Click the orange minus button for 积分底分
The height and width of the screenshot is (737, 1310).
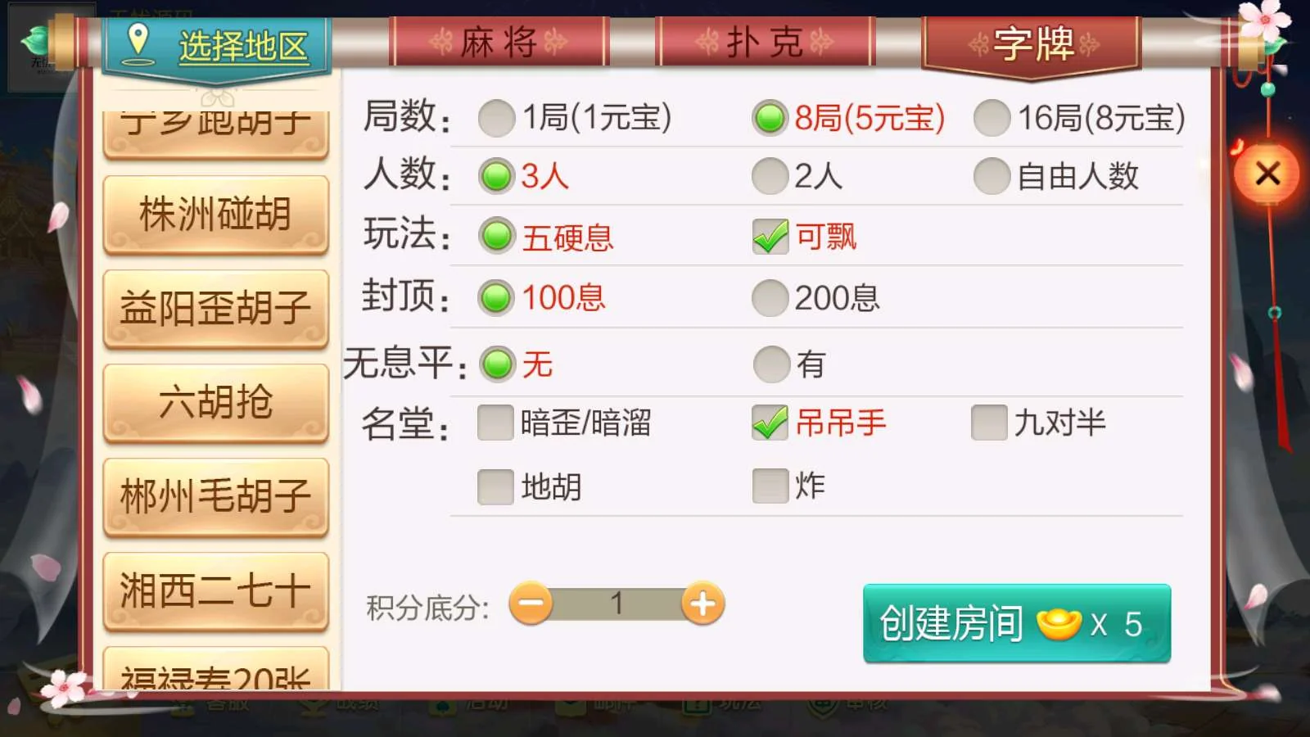[x=531, y=604]
